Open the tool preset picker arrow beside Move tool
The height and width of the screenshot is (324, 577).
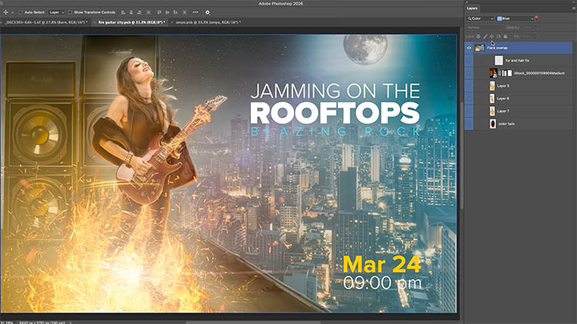pyautogui.click(x=12, y=12)
